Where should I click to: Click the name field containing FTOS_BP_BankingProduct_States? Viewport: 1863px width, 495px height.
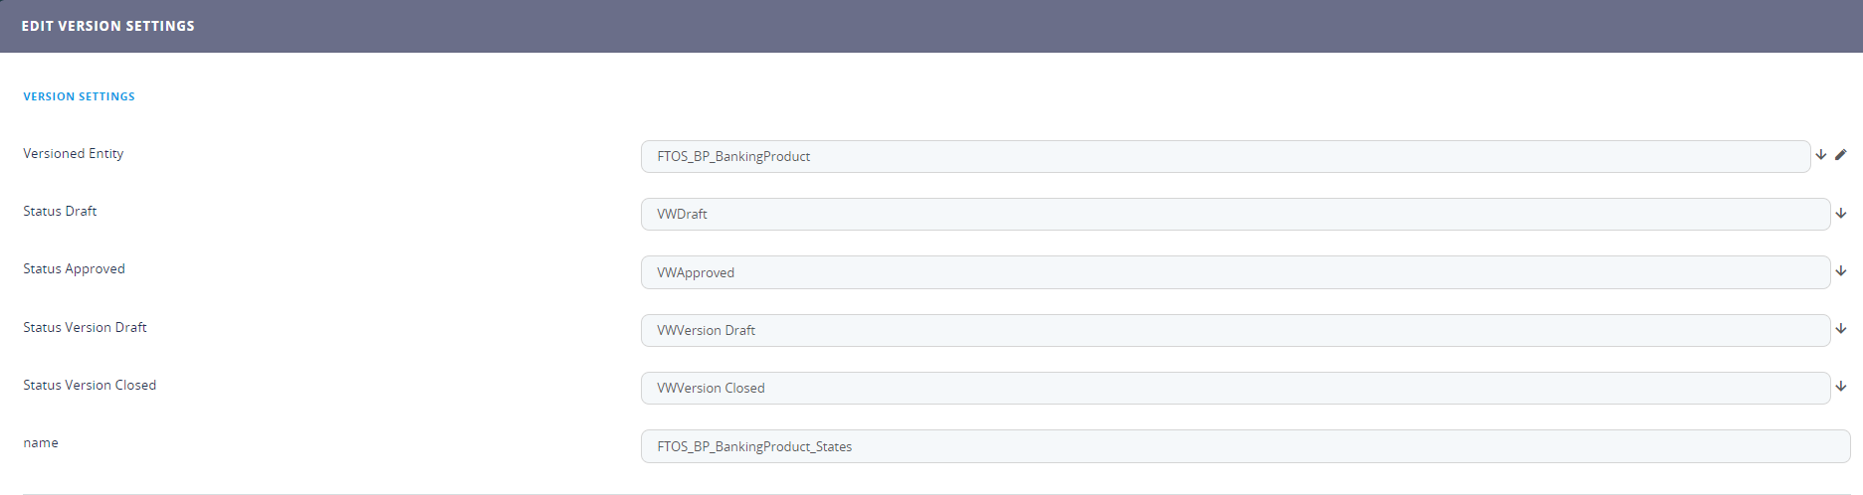(1244, 446)
